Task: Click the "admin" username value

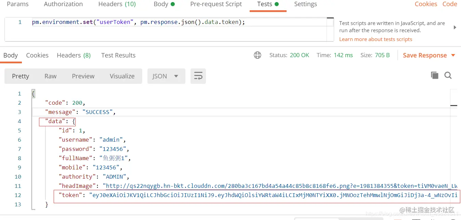Action: 111,140
